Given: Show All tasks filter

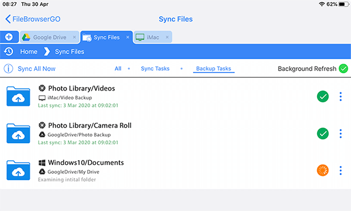Looking at the screenshot, I should (118, 69).
